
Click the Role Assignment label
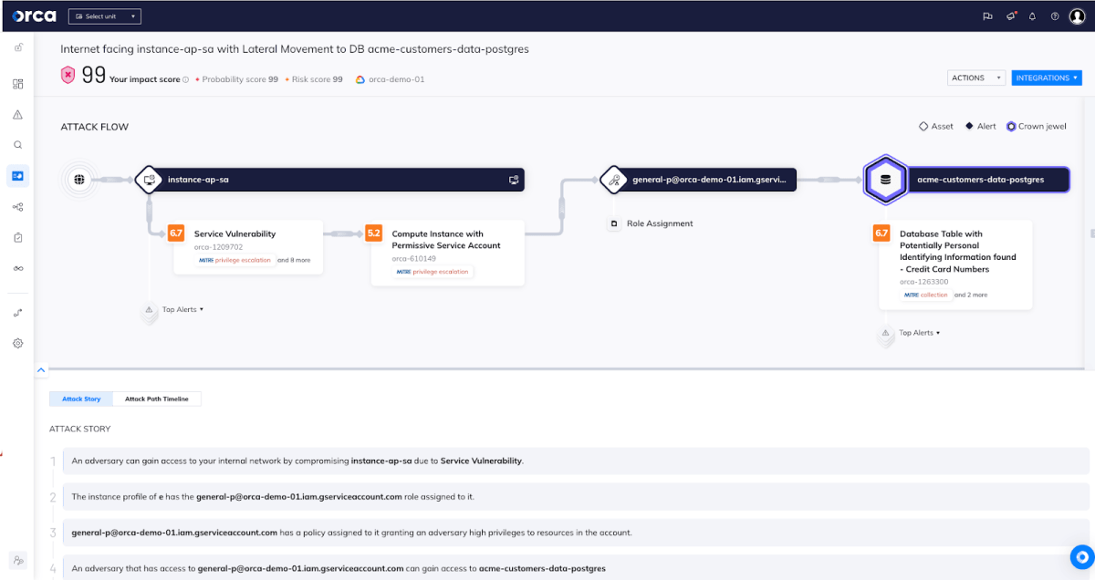[x=660, y=223]
